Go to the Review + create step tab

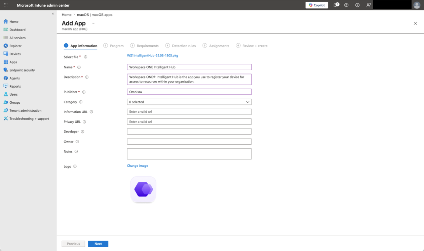point(252,46)
